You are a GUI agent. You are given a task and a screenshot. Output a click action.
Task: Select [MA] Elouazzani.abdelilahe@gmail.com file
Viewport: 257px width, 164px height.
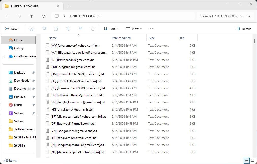(77, 53)
